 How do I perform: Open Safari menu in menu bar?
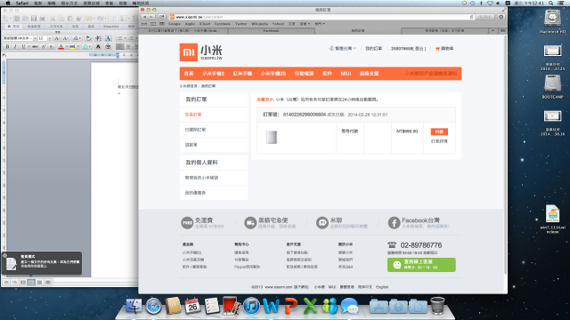[x=21, y=3]
